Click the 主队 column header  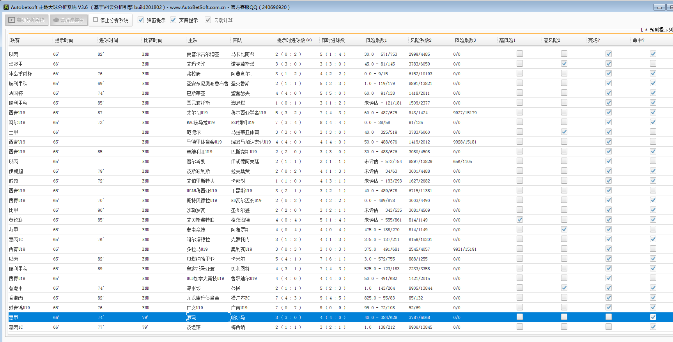point(193,40)
